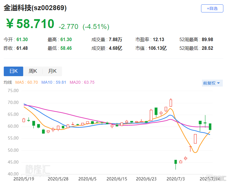Select 52周最高 value 89.98
Screen dimensions: 228x183
[207, 40]
